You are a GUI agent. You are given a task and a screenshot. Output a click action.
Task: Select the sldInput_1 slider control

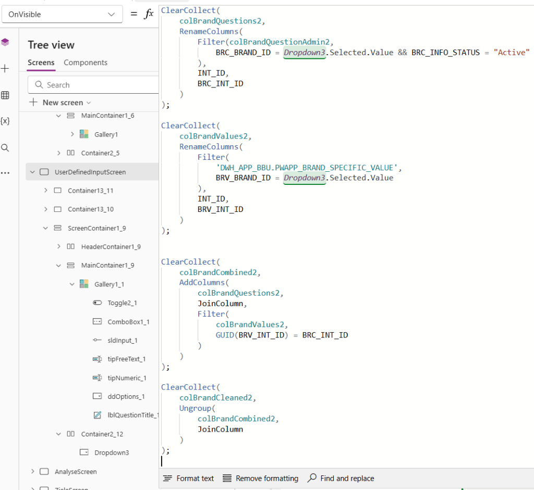122,340
